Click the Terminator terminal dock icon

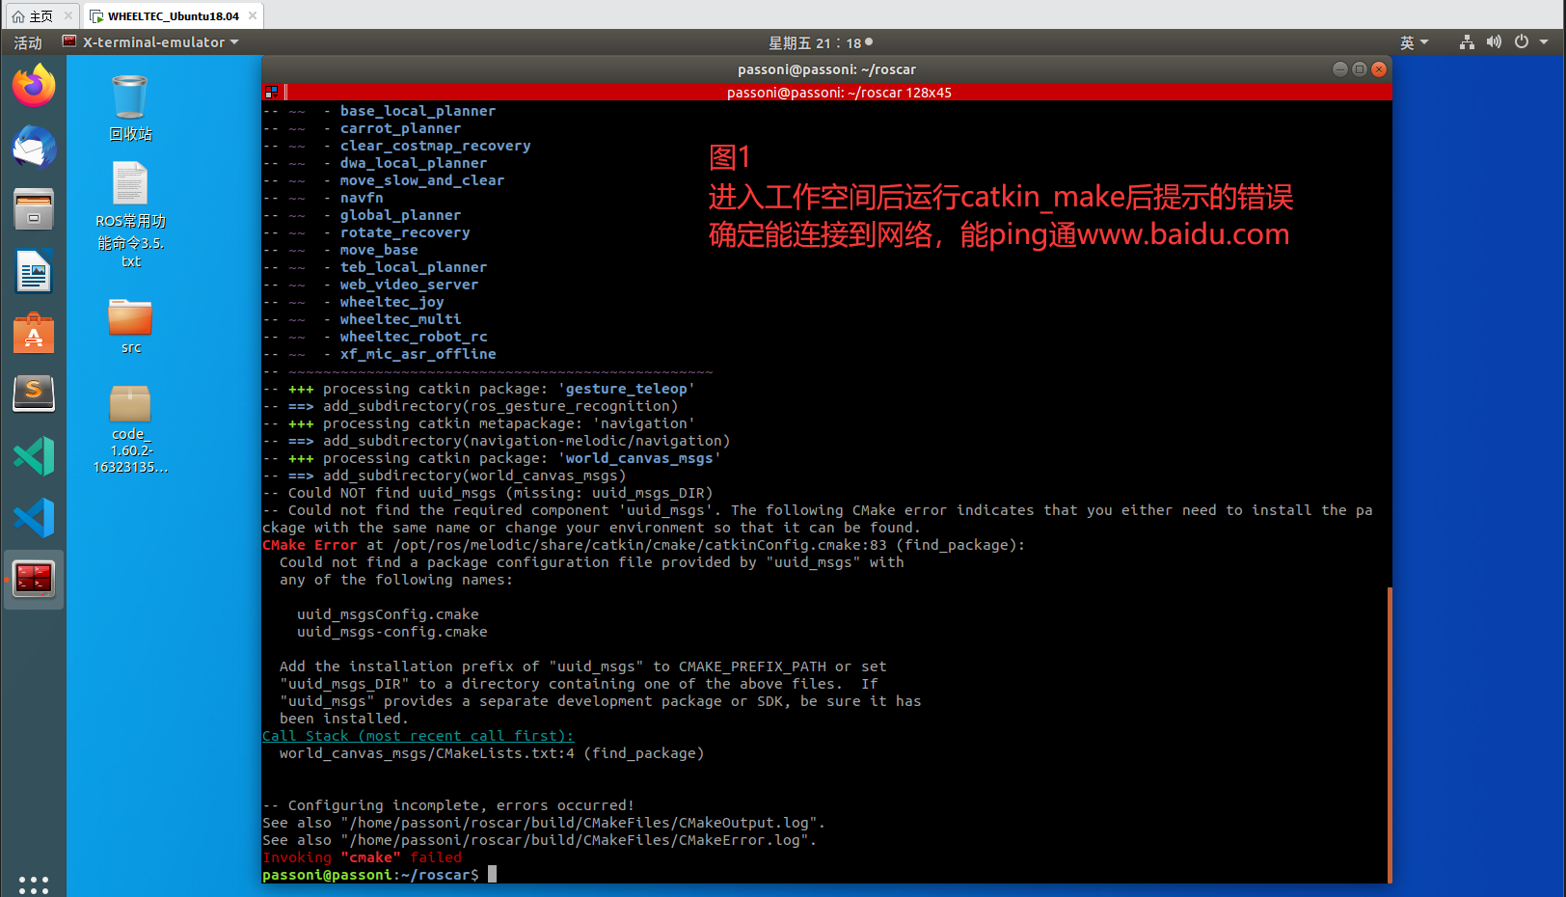point(34,579)
